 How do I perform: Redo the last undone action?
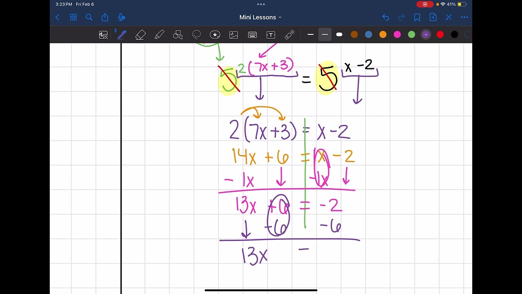point(401,17)
